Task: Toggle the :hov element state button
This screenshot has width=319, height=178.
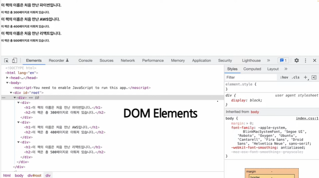Action: coord(284,77)
